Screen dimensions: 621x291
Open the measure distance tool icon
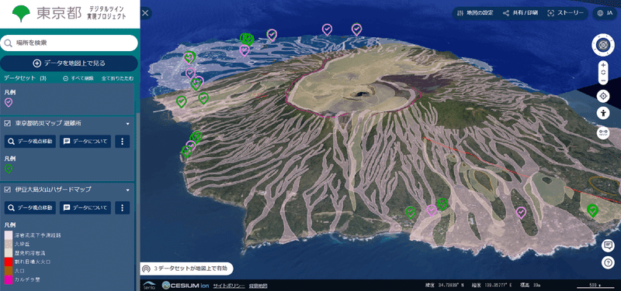pos(603,133)
